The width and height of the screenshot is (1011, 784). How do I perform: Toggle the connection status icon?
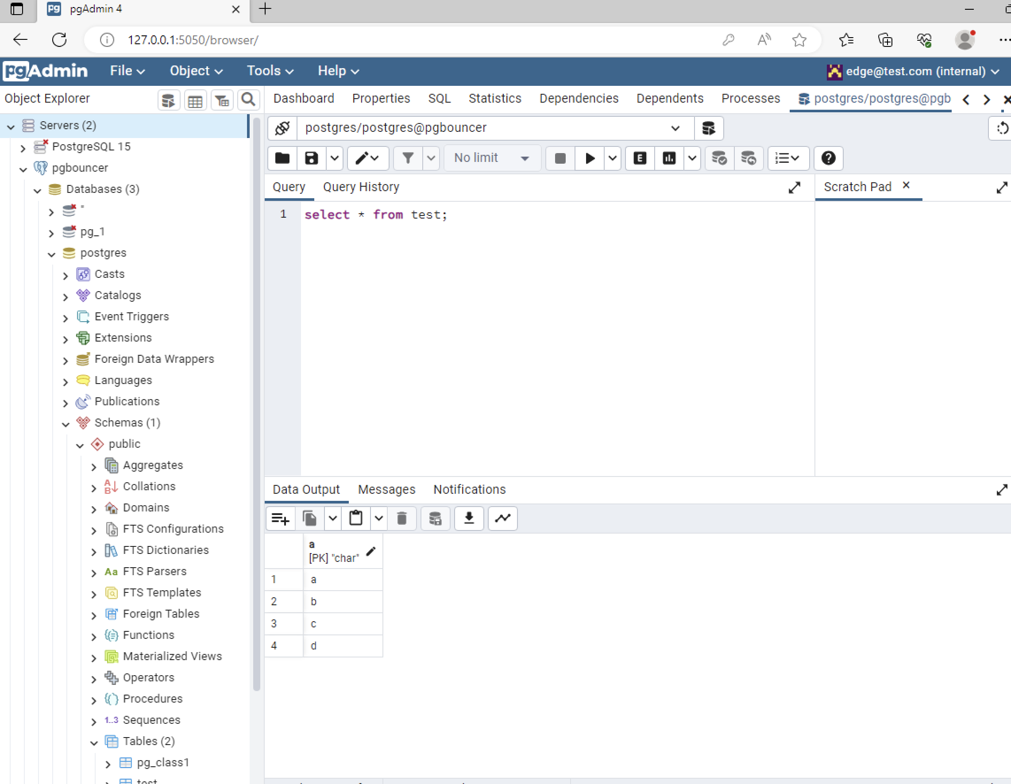(282, 128)
